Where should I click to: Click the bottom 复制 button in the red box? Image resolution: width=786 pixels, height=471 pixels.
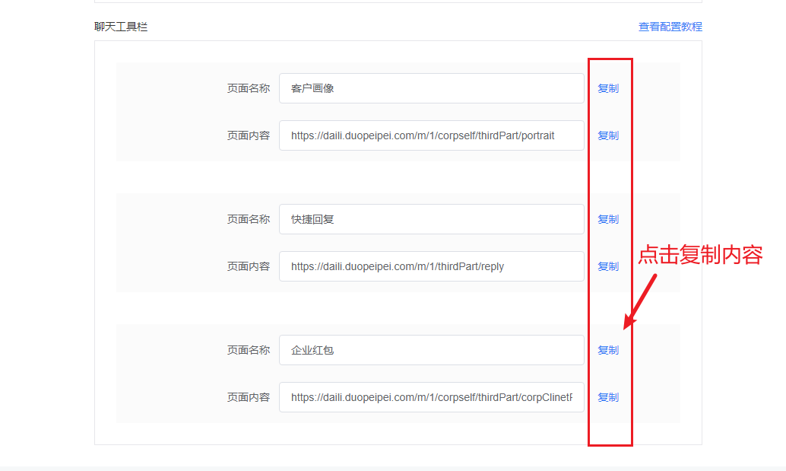coord(608,396)
